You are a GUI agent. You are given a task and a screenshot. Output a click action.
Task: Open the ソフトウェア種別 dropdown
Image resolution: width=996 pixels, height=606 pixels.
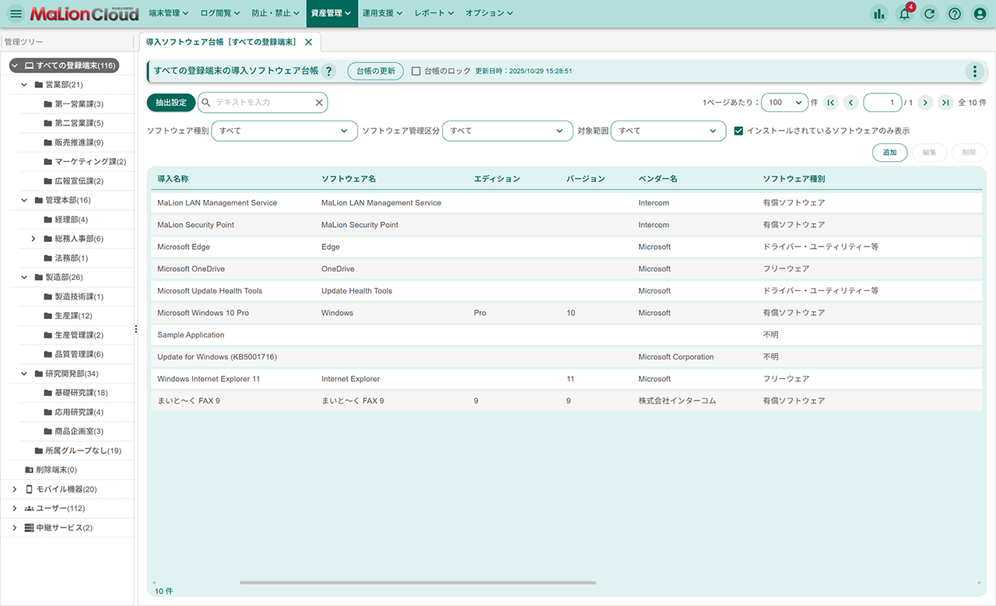pyautogui.click(x=284, y=131)
